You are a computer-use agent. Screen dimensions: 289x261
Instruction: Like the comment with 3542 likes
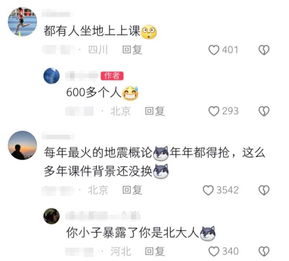click(208, 190)
